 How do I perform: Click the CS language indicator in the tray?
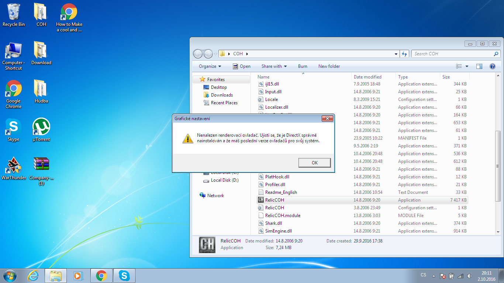click(x=424, y=275)
